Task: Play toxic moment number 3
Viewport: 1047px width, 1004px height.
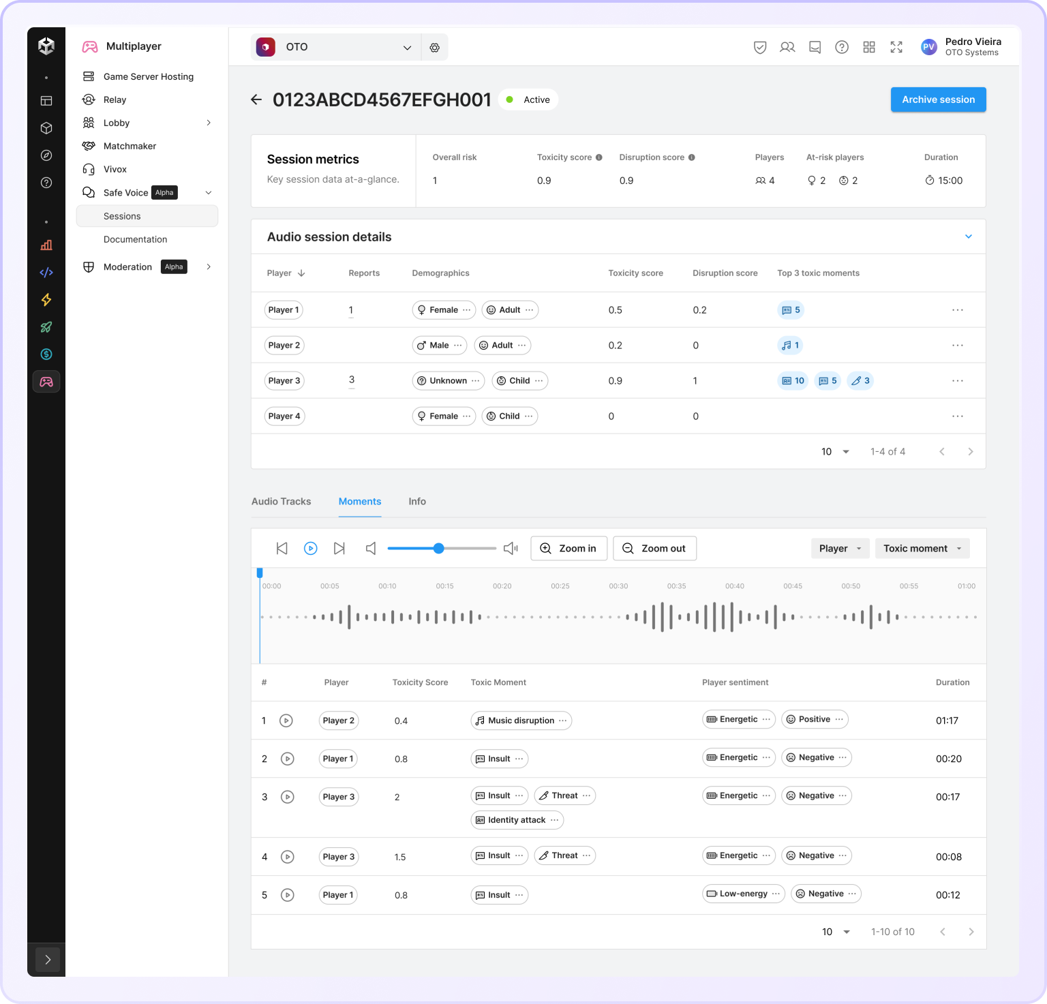Action: tap(288, 797)
